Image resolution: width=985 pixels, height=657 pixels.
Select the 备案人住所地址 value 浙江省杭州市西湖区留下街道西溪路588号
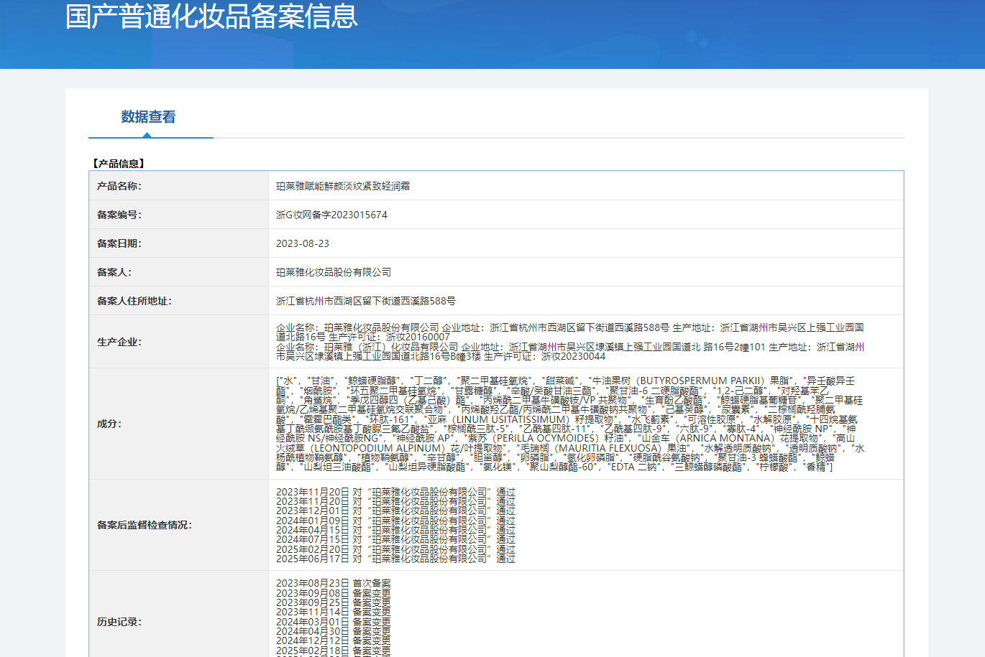[x=366, y=301]
